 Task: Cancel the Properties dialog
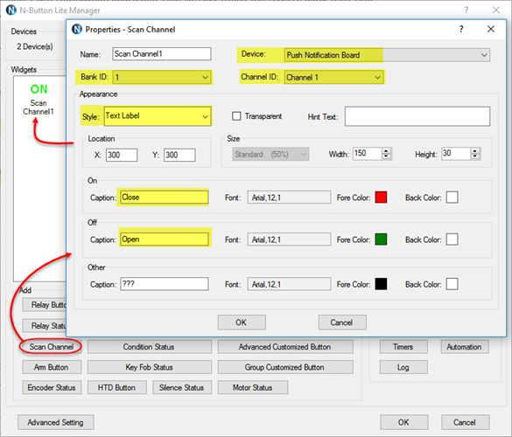tap(342, 323)
